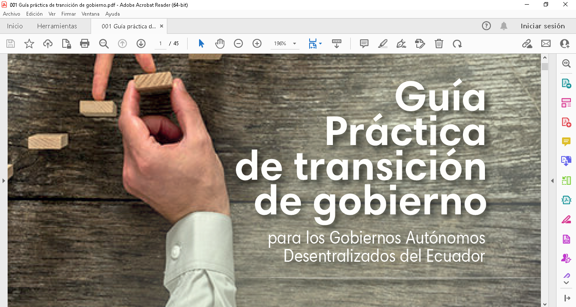The width and height of the screenshot is (576, 307).
Task: Switch to the Herramientas tab
Action: pyautogui.click(x=57, y=26)
